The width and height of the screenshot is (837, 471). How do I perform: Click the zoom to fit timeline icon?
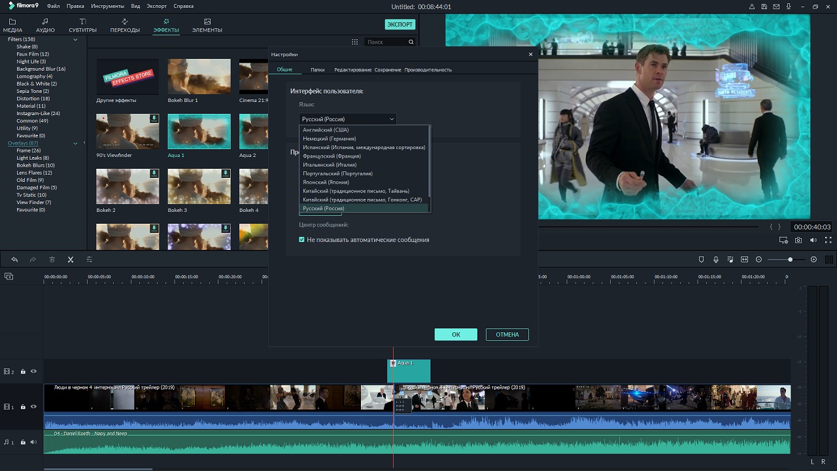pyautogui.click(x=744, y=260)
